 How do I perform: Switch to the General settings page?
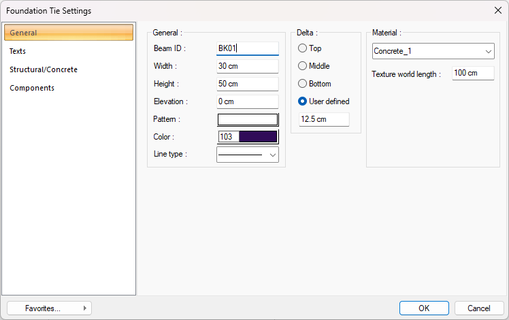68,33
